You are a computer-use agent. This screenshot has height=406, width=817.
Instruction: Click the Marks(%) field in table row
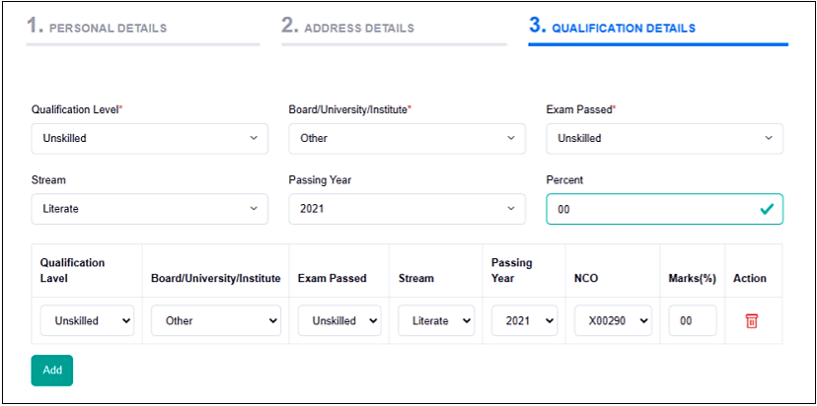tap(692, 321)
